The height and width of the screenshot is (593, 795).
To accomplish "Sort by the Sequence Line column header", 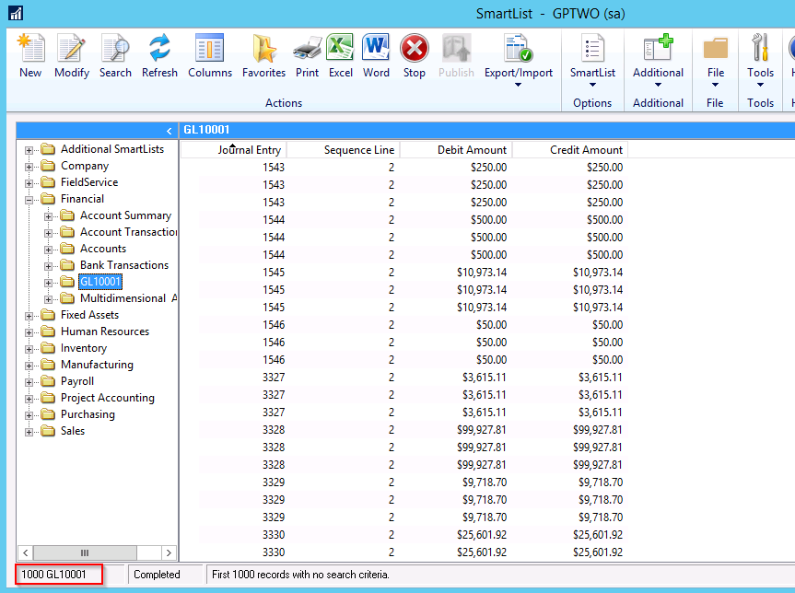I will (x=344, y=150).
